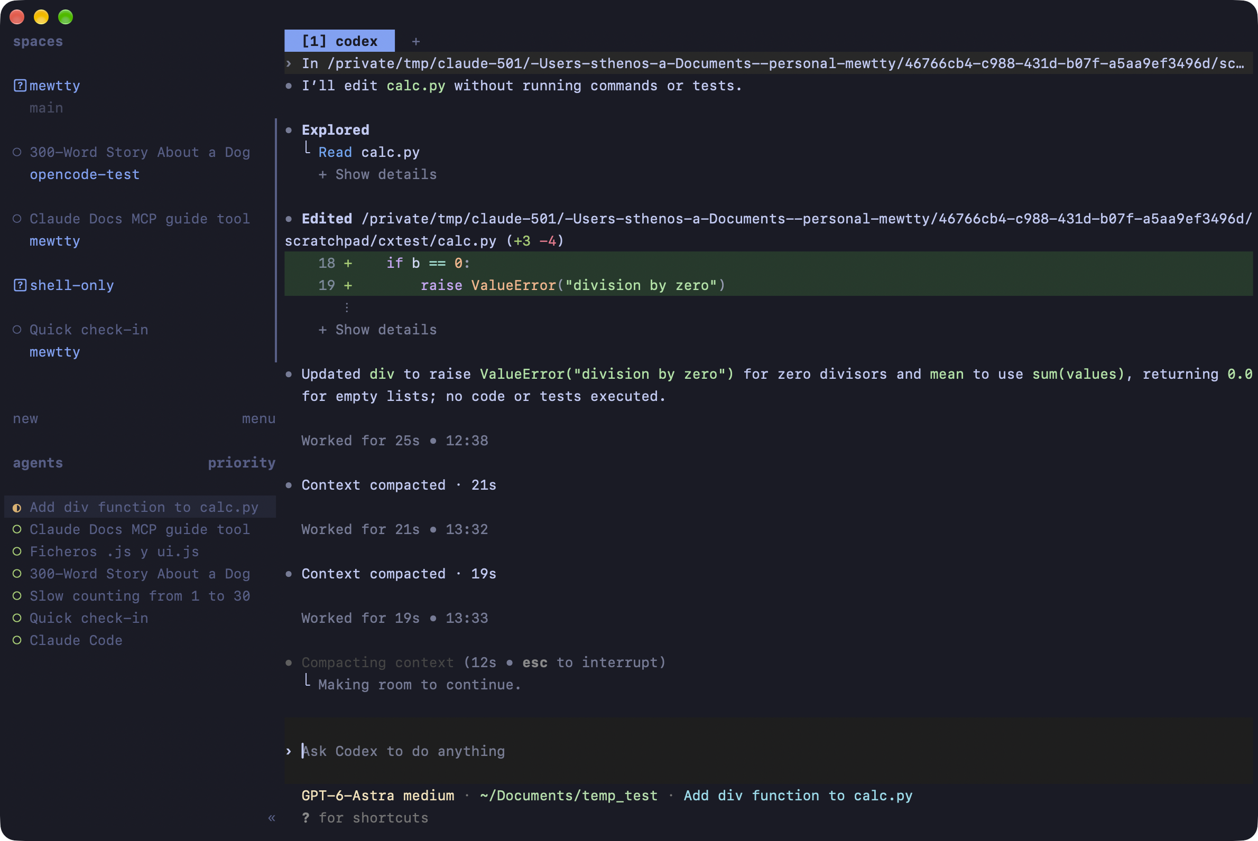Expand Show details under the calc.py diff
1258x841 pixels.
[377, 330]
